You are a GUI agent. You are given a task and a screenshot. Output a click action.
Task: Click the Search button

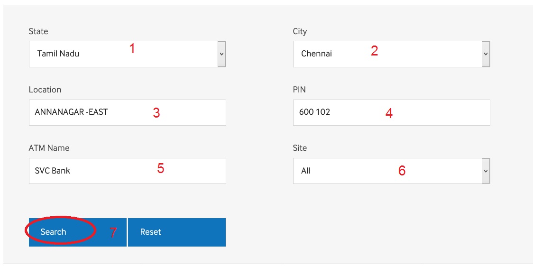(77, 232)
